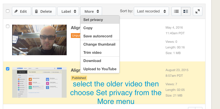Screen dimensions: 220x109
Task: Toggle the select-all checkbox in toolbar
Action: (x=8, y=11)
